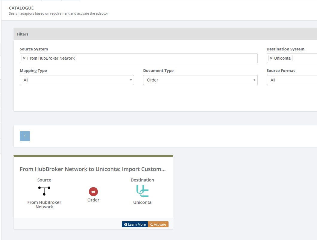Select the From HubBroker Network tag text

point(51,58)
